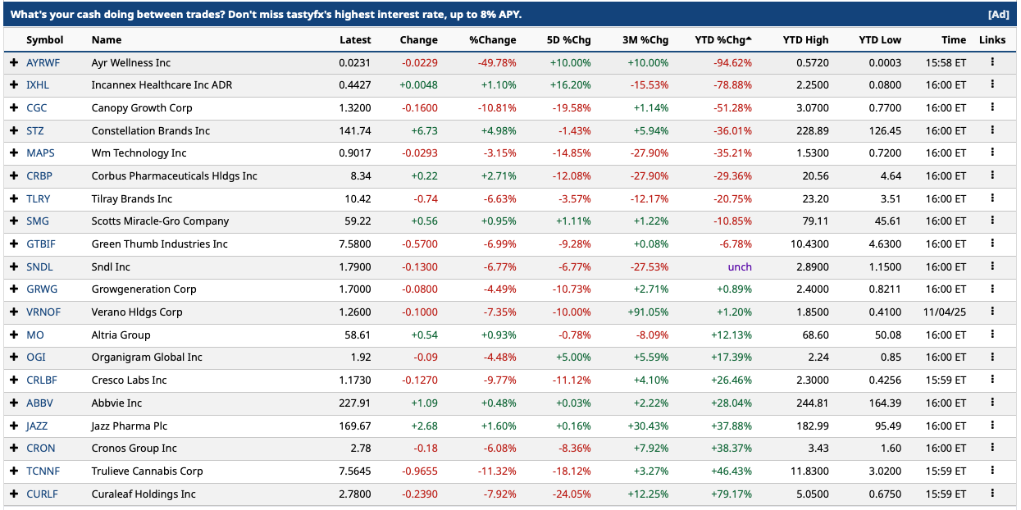Open links menu for Green Thumb Industries row

tap(992, 244)
